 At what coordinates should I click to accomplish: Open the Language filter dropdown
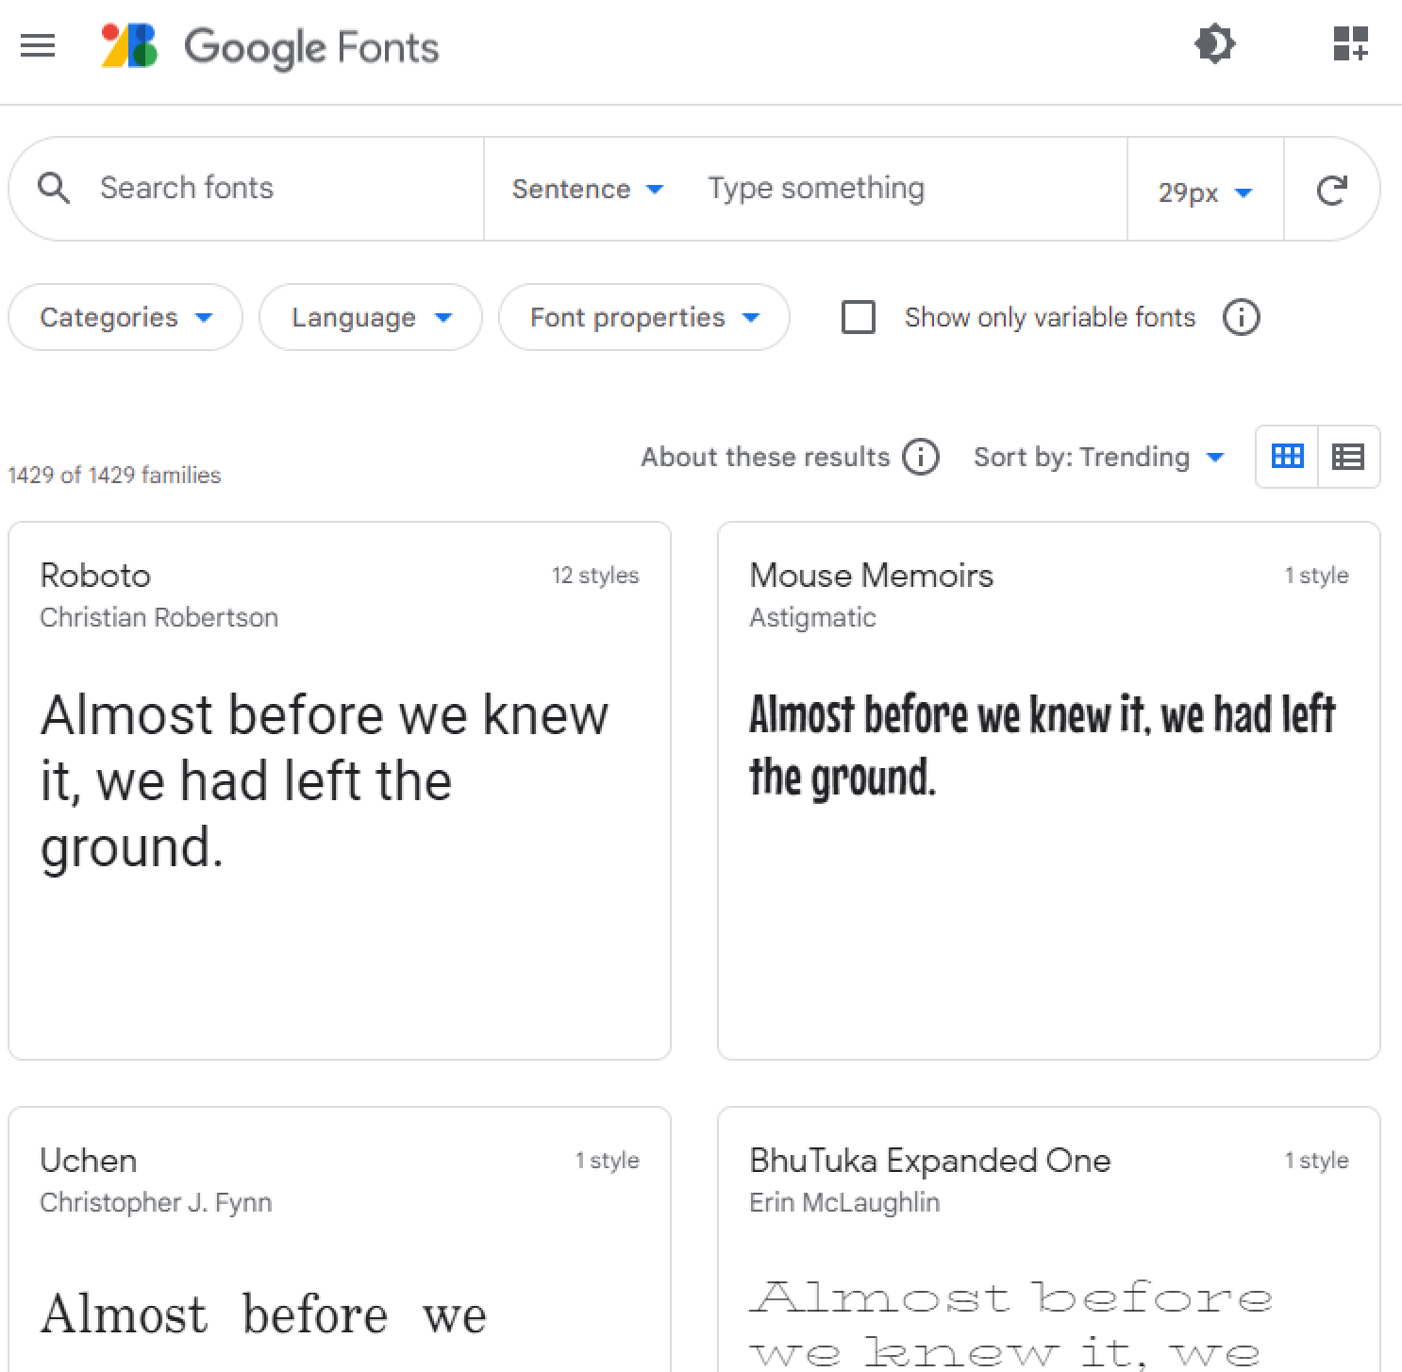(371, 318)
